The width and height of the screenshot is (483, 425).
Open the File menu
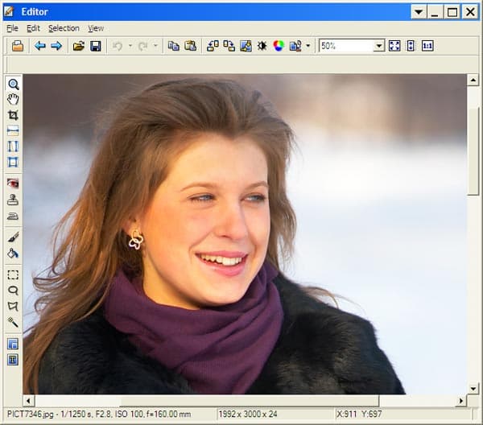(12, 28)
